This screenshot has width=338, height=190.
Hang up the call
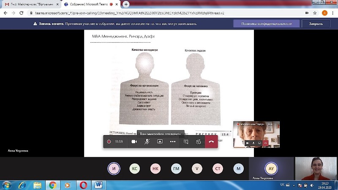coord(211,142)
